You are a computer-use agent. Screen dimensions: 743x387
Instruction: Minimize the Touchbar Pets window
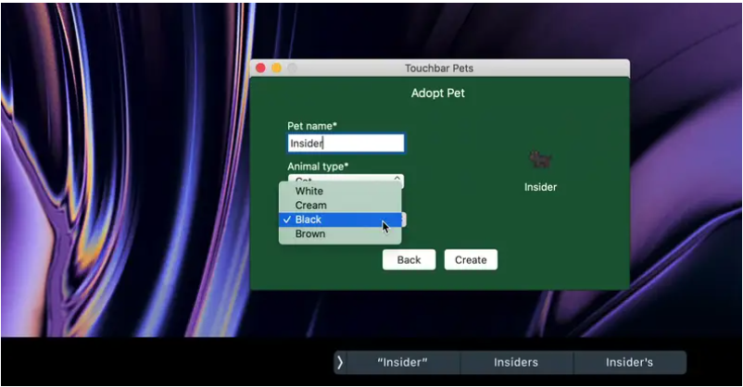tap(276, 69)
